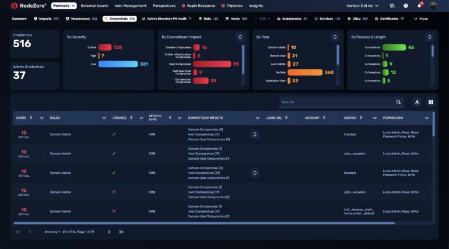The height and width of the screenshot is (249, 449).
Task: Sort the table by Account column
Action: pos(324,118)
